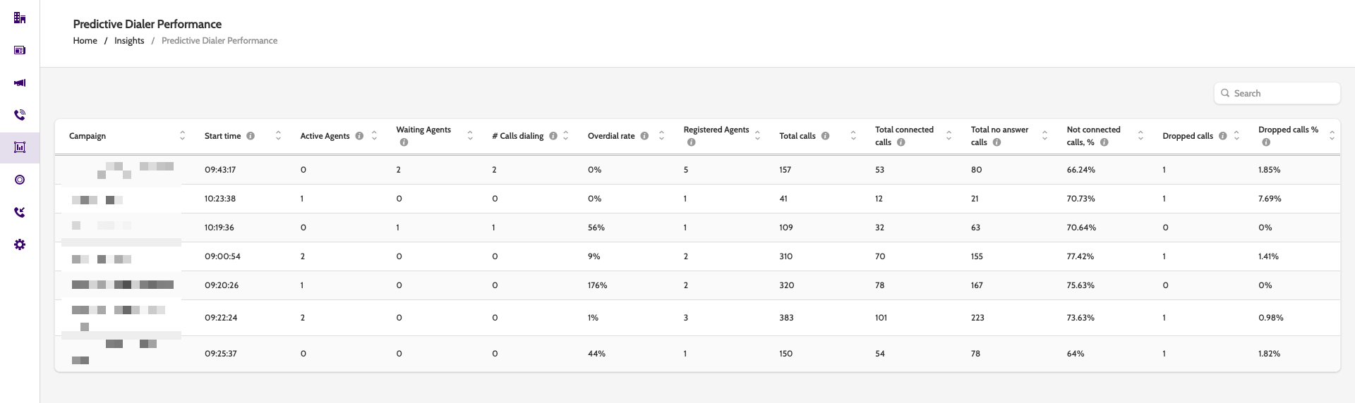The height and width of the screenshot is (403, 1355).
Task: Select start time 09:22:24 cell
Action: [221, 318]
